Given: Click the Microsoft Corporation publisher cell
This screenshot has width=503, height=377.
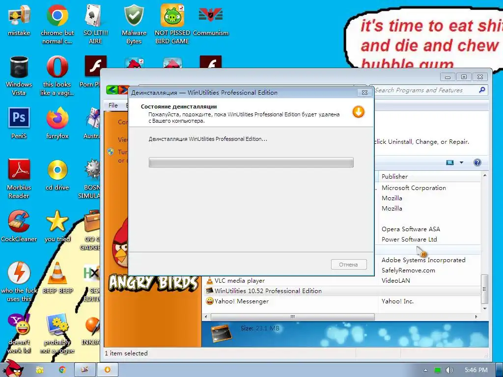Looking at the screenshot, I should tap(414, 188).
